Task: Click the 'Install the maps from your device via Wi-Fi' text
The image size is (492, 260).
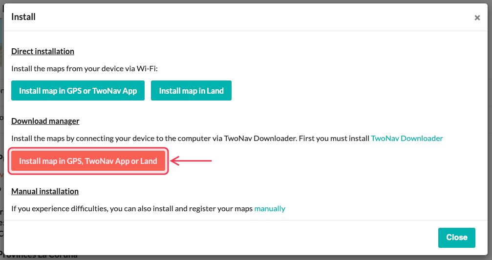Action: tap(85, 69)
